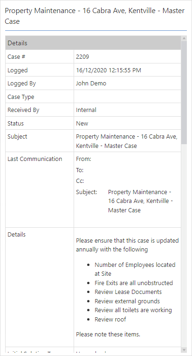
Task: Click the empty scrollbar track below thumb
Action: click(x=184, y=245)
